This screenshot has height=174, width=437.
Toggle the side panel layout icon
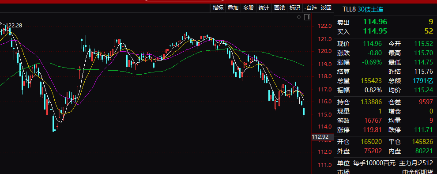coord(307,17)
